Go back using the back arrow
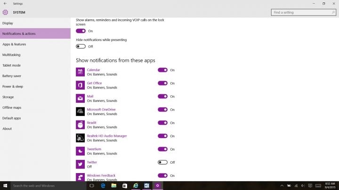 pos(5,3)
